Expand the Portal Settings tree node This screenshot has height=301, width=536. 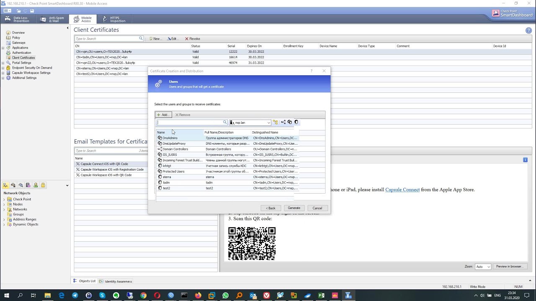3,63
